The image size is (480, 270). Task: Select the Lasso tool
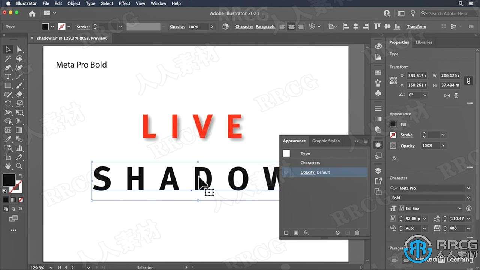pyautogui.click(x=19, y=58)
